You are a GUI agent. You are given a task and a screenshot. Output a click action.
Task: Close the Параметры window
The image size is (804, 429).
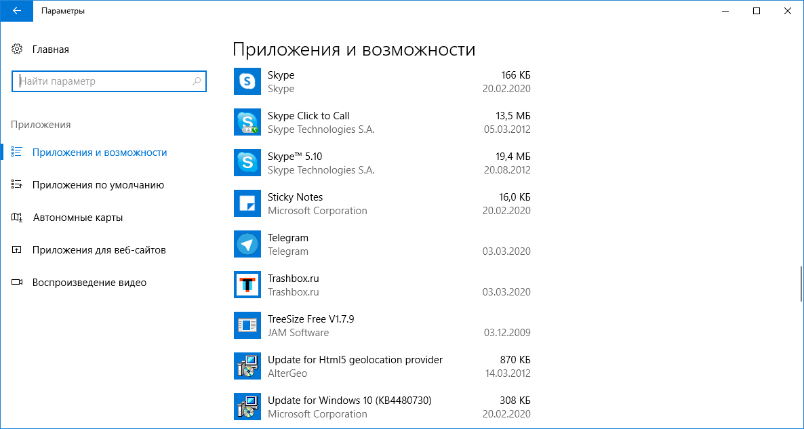788,11
